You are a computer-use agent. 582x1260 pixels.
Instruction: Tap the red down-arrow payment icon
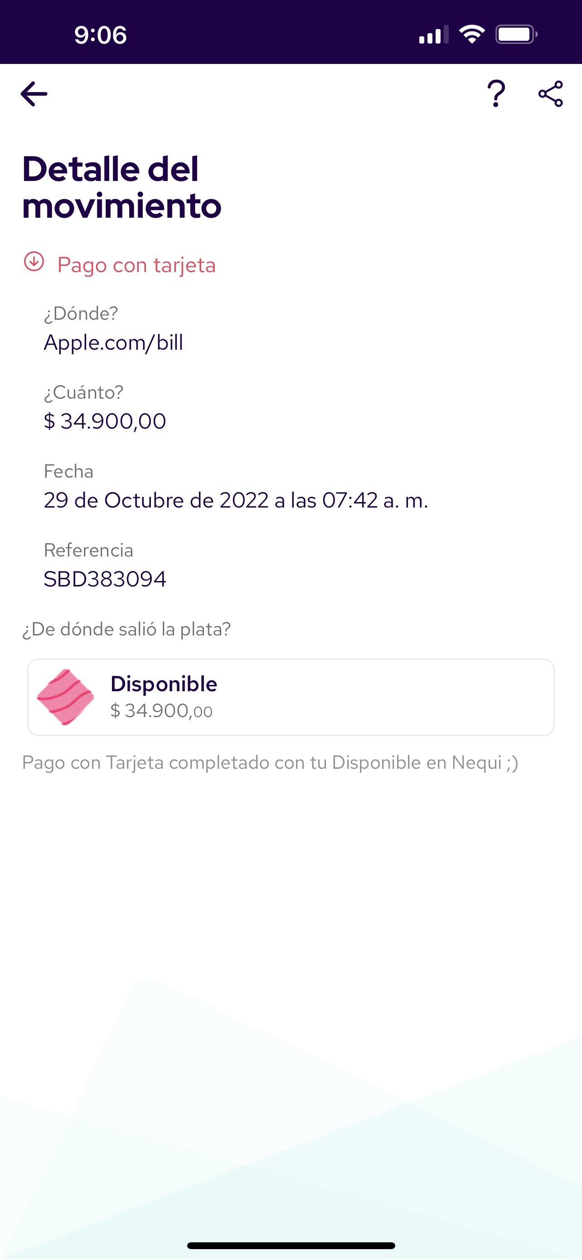(34, 262)
